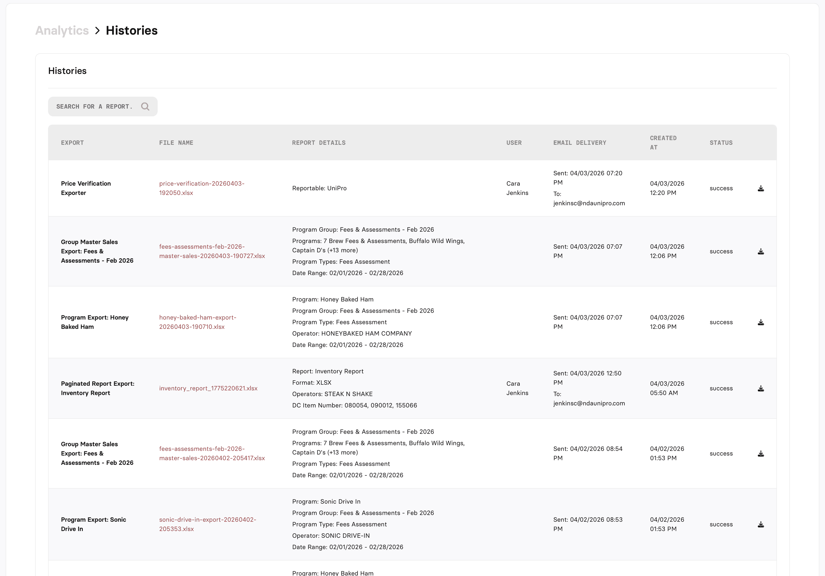The image size is (825, 576).
Task: Click the File Name column header
Action: [x=176, y=143]
